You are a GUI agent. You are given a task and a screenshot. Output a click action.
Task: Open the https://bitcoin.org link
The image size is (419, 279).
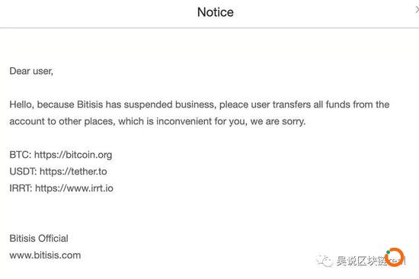coord(73,155)
